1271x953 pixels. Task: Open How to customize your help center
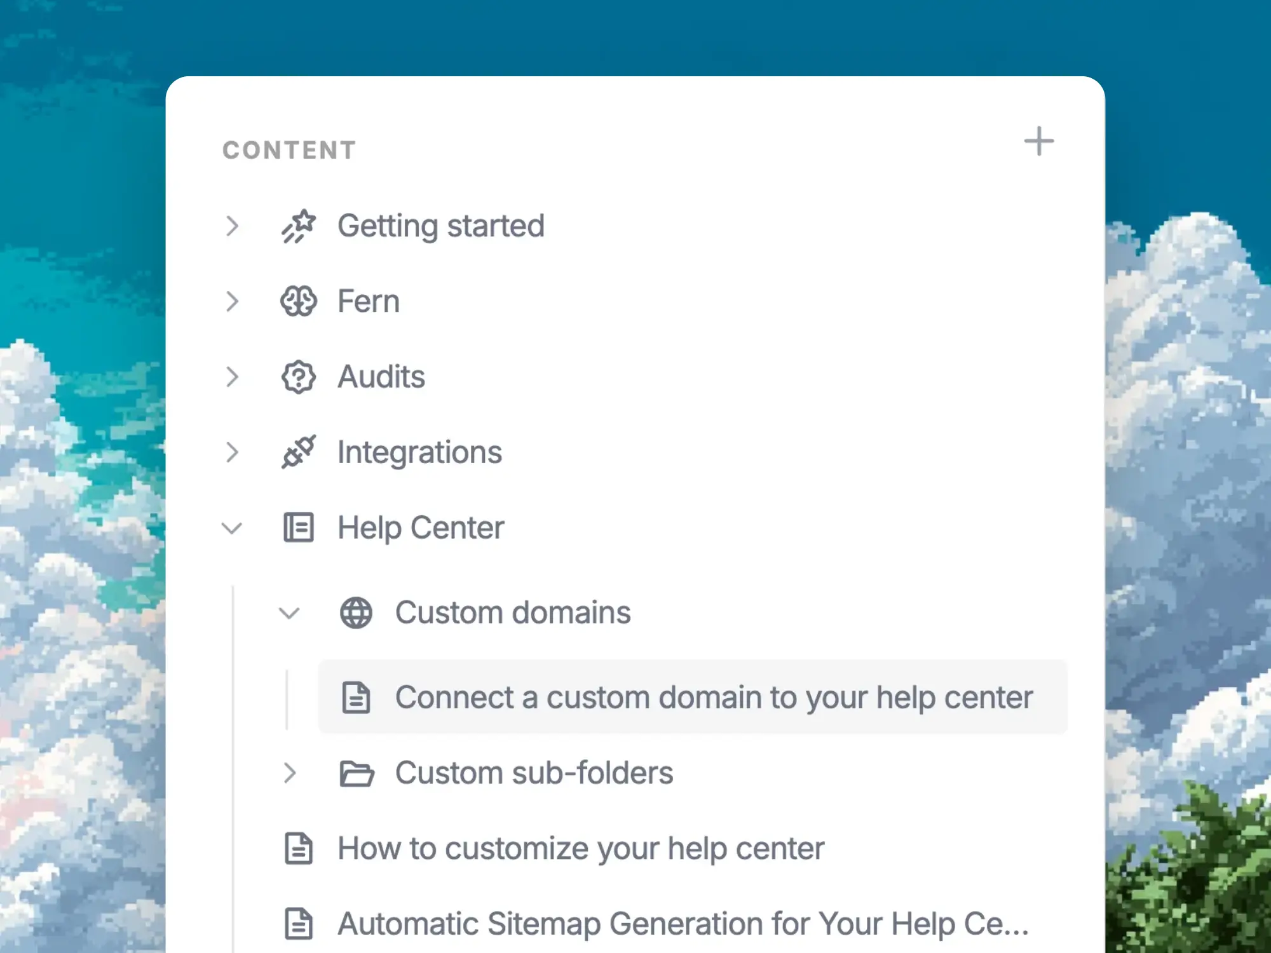click(x=580, y=849)
